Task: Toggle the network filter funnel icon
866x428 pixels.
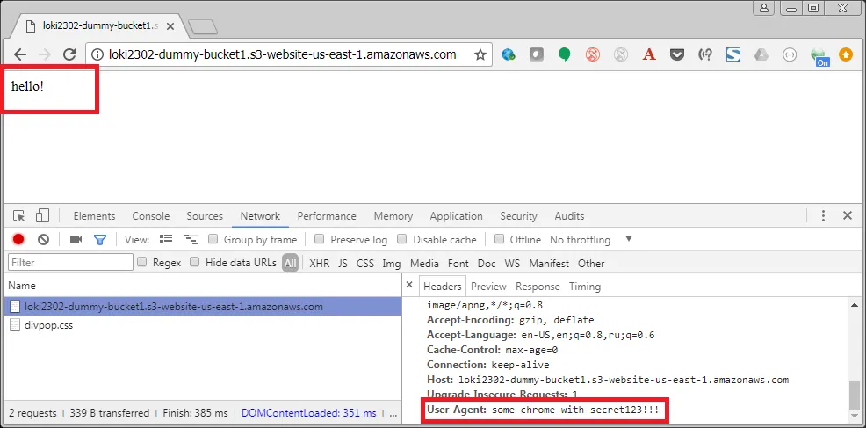Action: pos(100,239)
